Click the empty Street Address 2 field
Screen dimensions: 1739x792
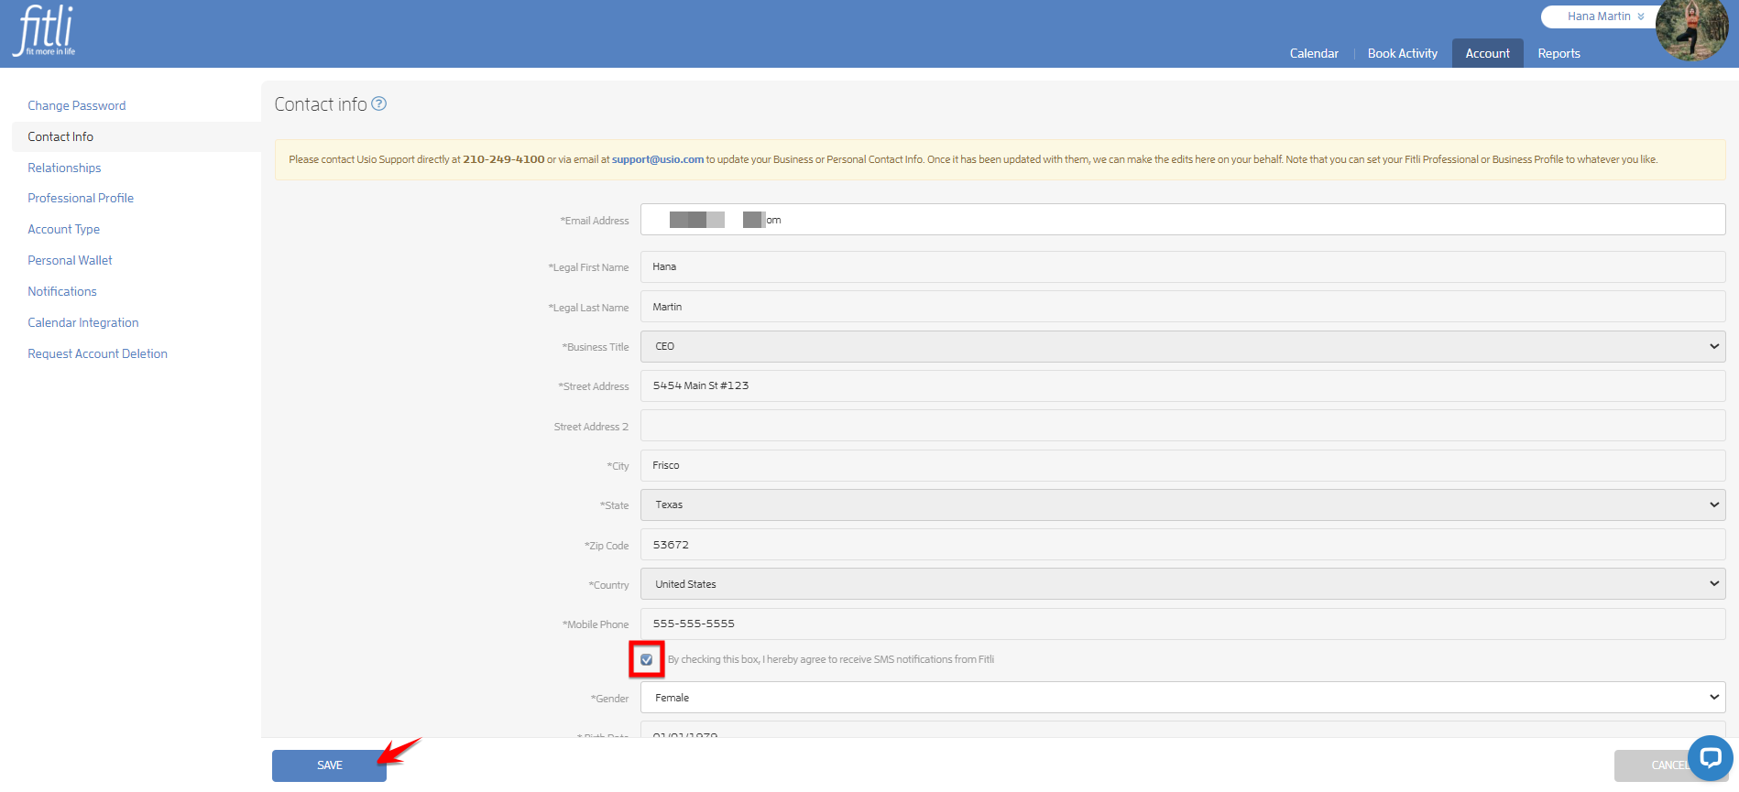pyautogui.click(x=1183, y=426)
